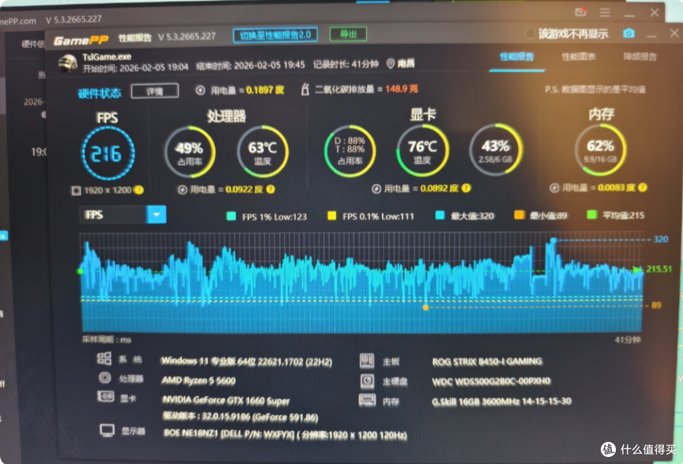Click the FPS metric selection field
This screenshot has height=464, width=683.
pyautogui.click(x=113, y=215)
